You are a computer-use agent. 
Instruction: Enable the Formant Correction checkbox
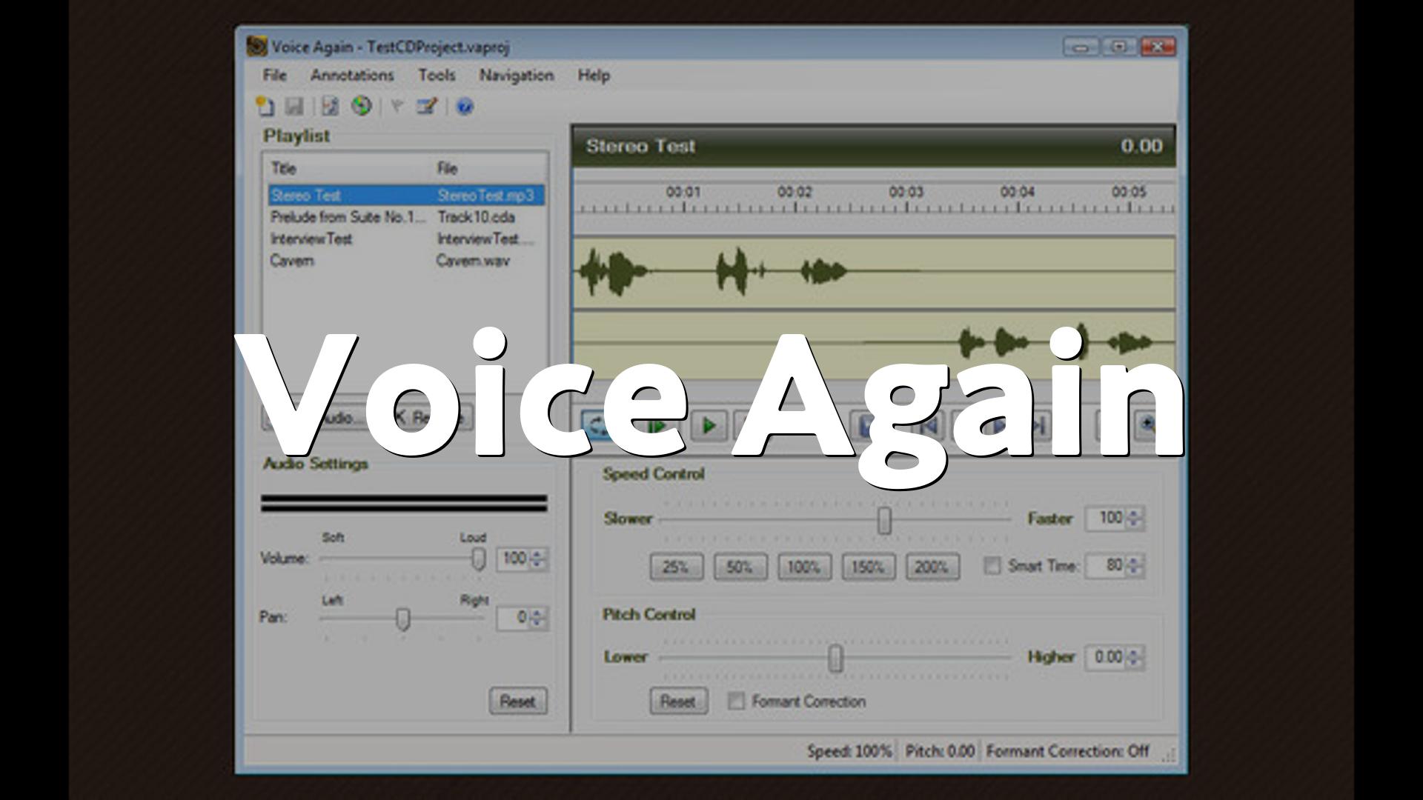(735, 701)
